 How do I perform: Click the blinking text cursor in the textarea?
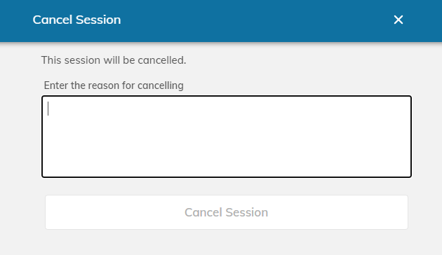pos(48,109)
